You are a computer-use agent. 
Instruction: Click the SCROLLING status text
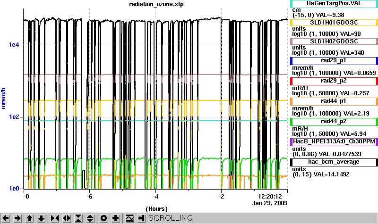tap(171, 218)
